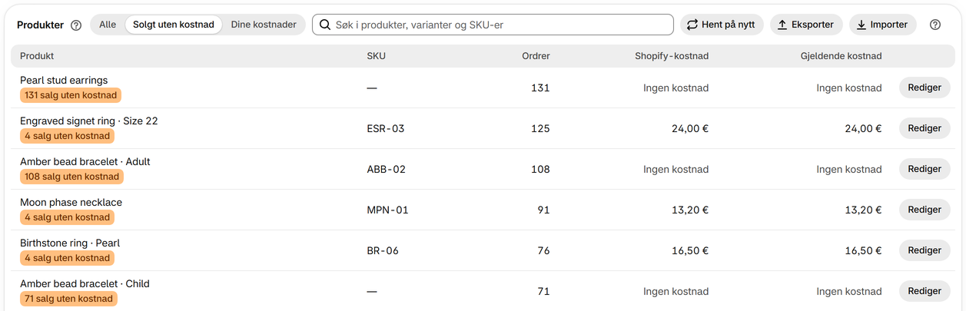Click the Pearl stud earrings product name

click(64, 80)
